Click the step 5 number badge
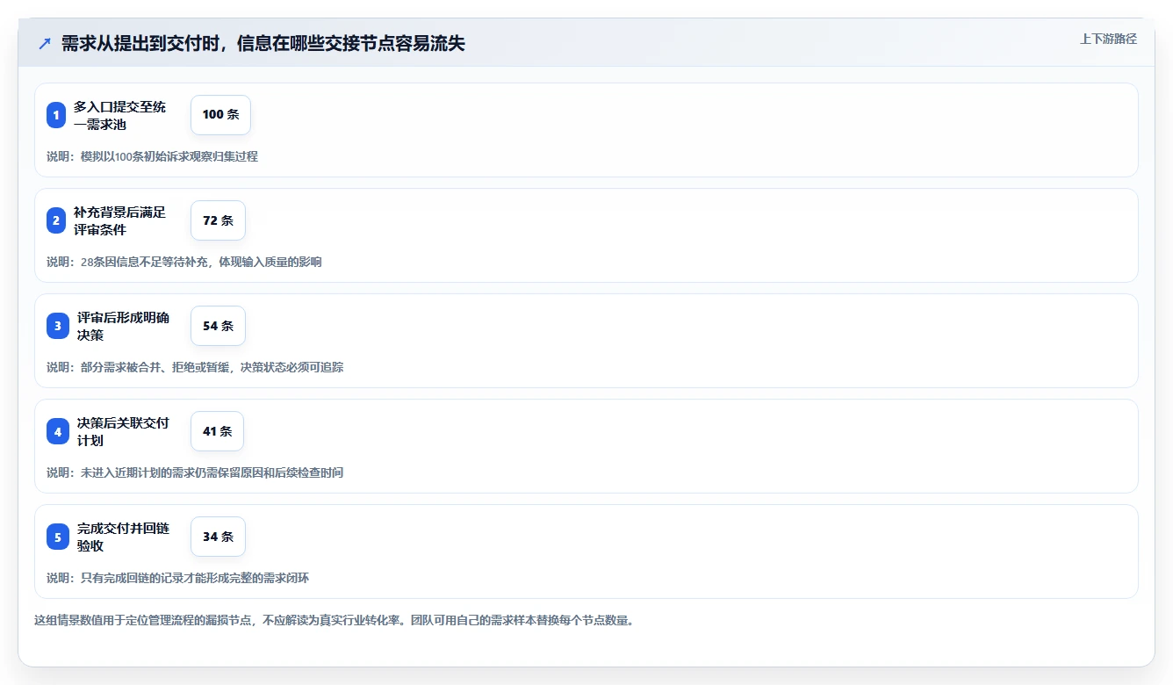 [x=58, y=537]
